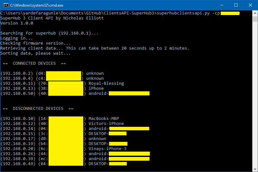Click the command superhubclientsapi.py

point(183,13)
